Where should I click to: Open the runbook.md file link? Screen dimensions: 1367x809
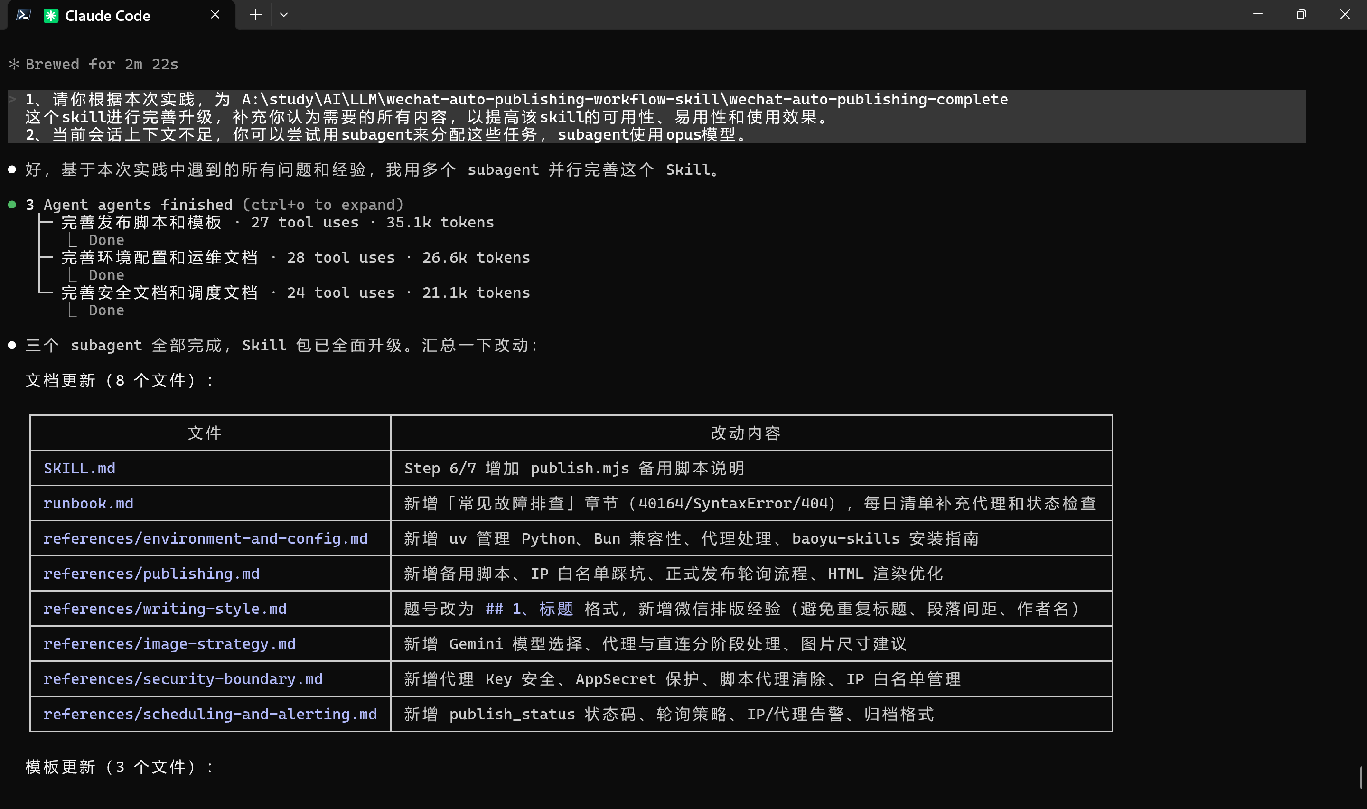88,503
